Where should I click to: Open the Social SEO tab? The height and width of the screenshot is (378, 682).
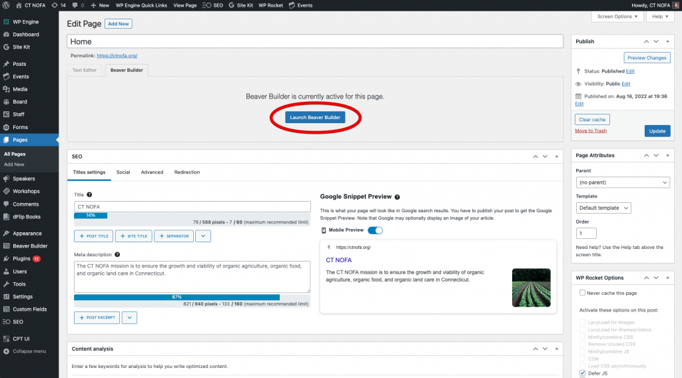point(123,172)
